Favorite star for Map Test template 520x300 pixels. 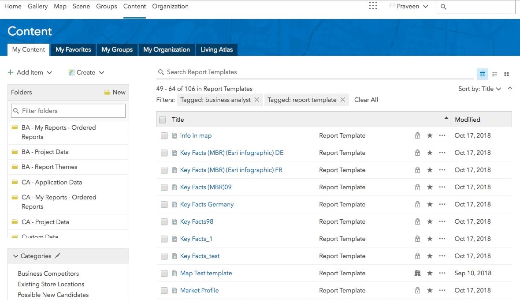point(430,273)
